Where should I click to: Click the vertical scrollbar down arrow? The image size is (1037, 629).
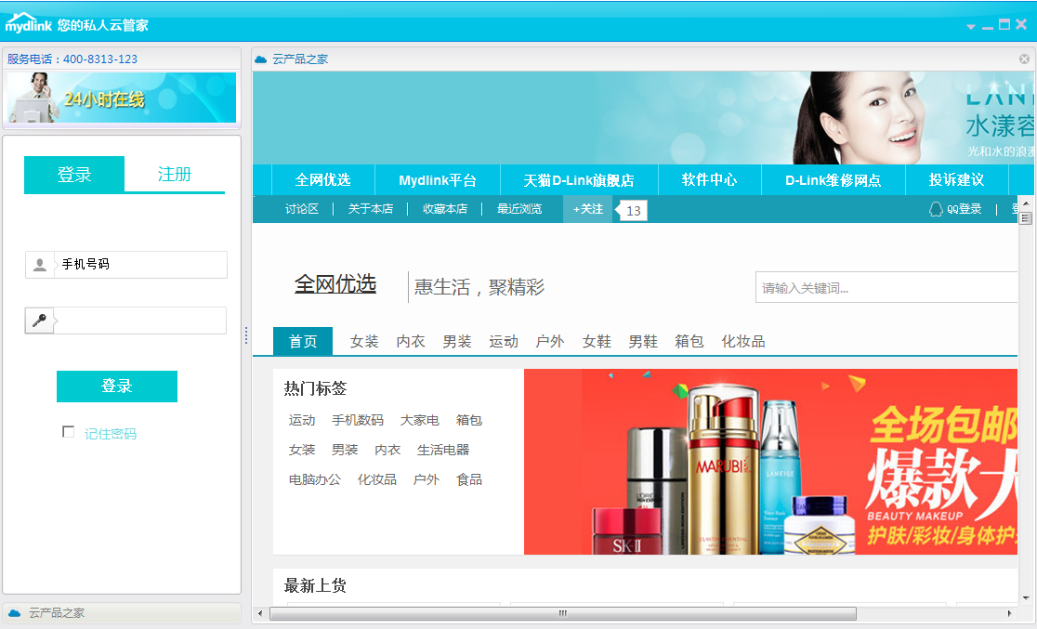click(x=1025, y=597)
